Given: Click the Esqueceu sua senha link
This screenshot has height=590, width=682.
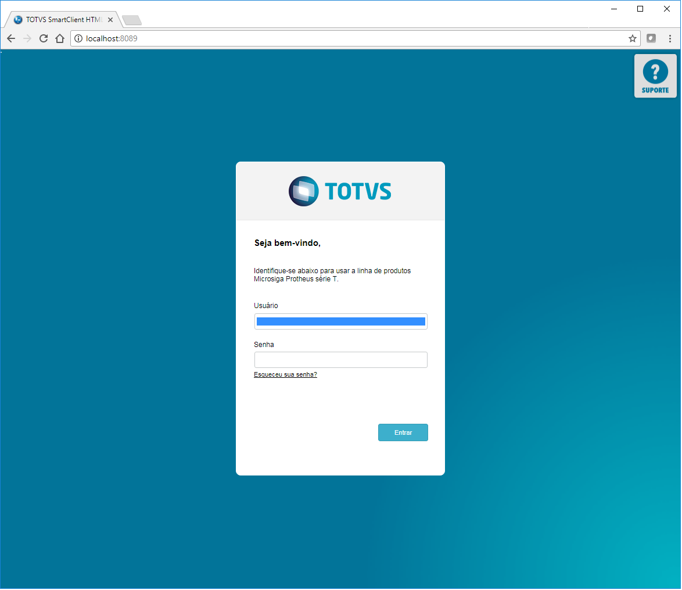Looking at the screenshot, I should click(x=285, y=374).
